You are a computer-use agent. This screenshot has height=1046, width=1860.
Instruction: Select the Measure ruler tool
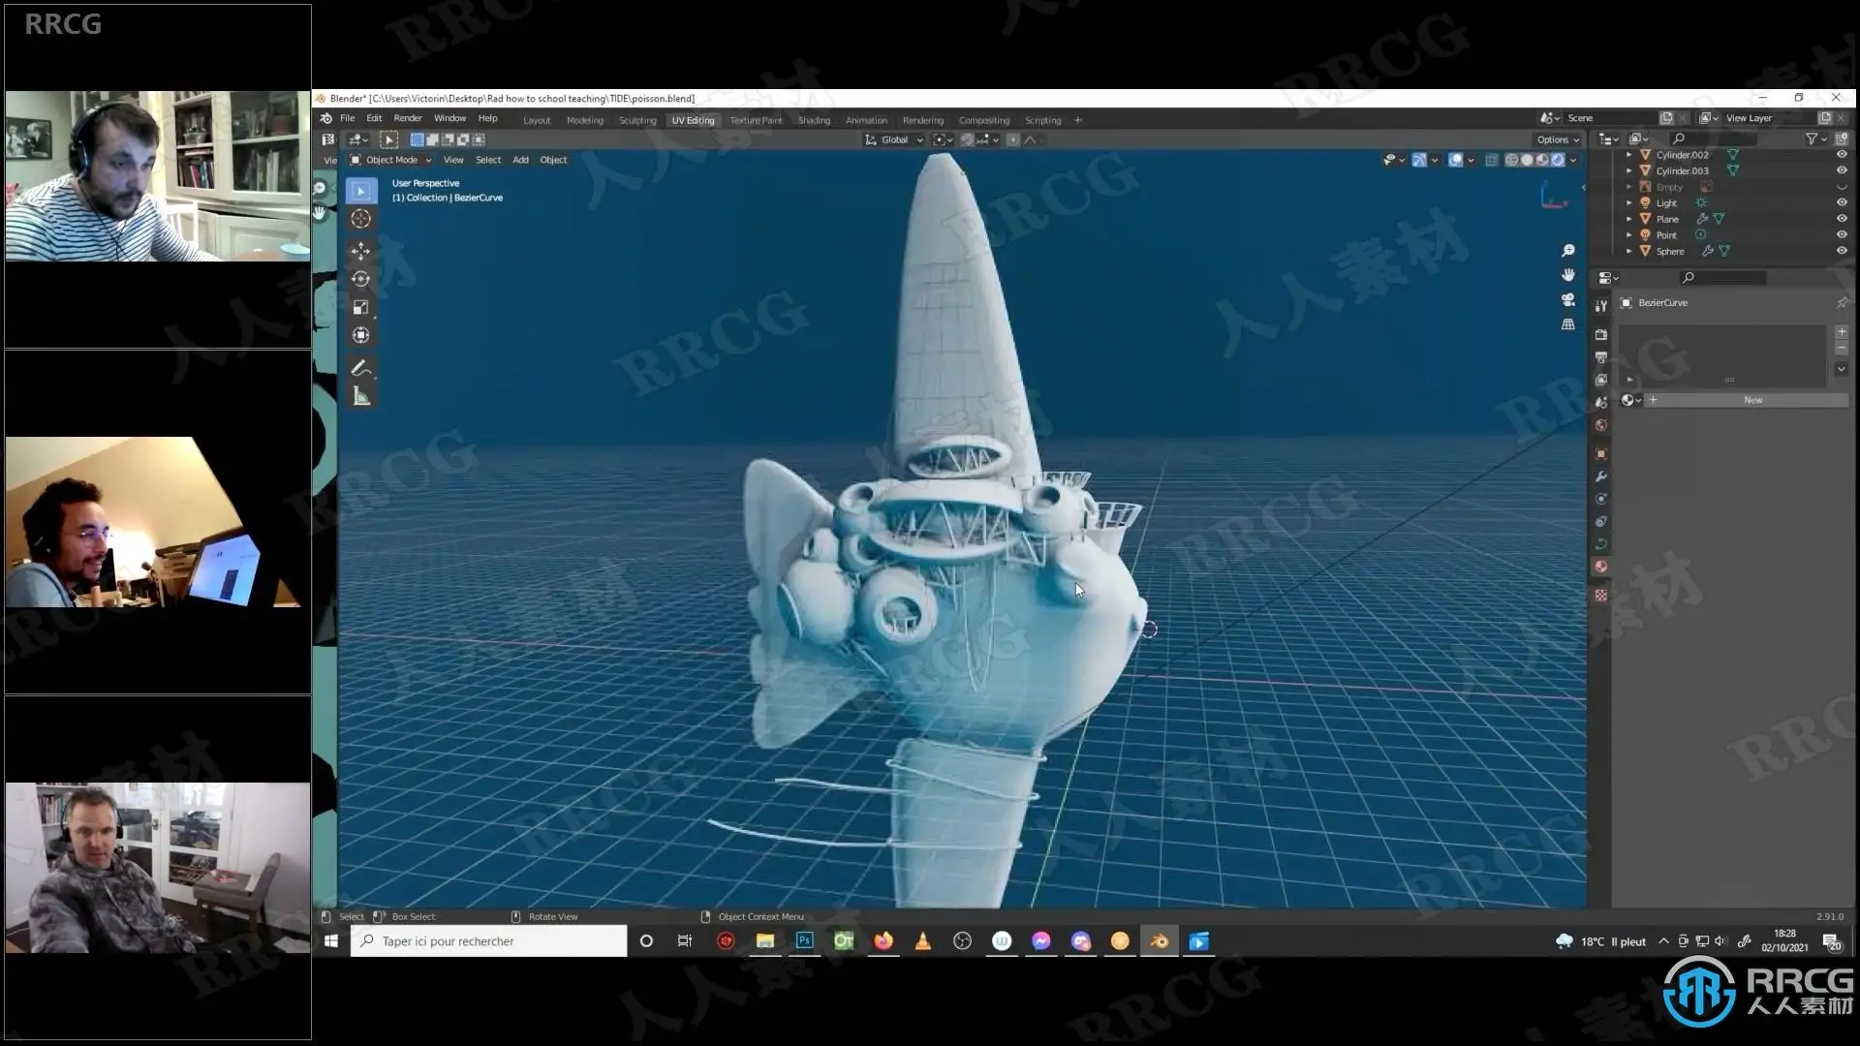coord(360,396)
